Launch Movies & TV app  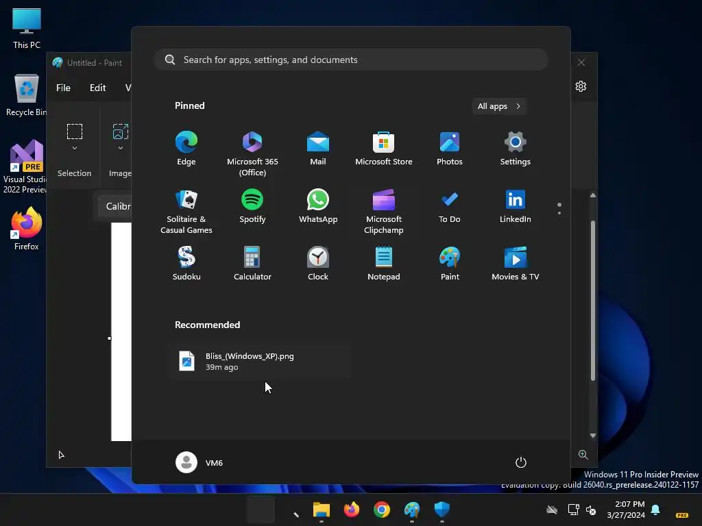(516, 264)
